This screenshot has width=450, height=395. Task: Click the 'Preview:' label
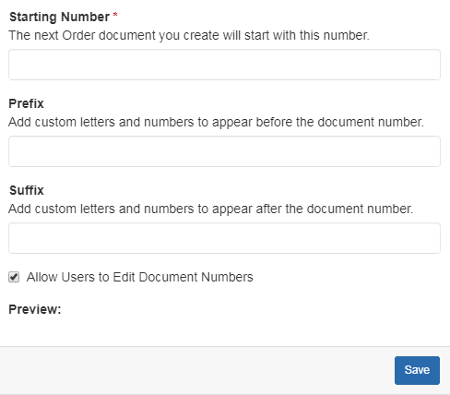[x=35, y=309]
